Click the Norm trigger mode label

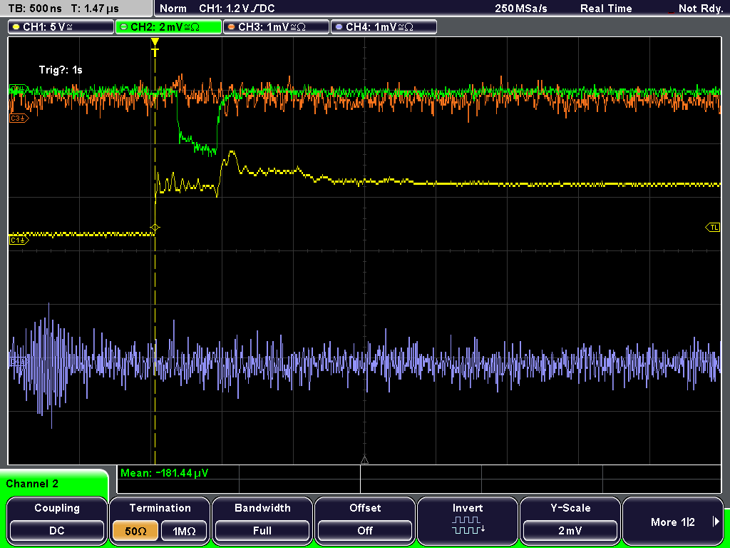[x=173, y=9]
